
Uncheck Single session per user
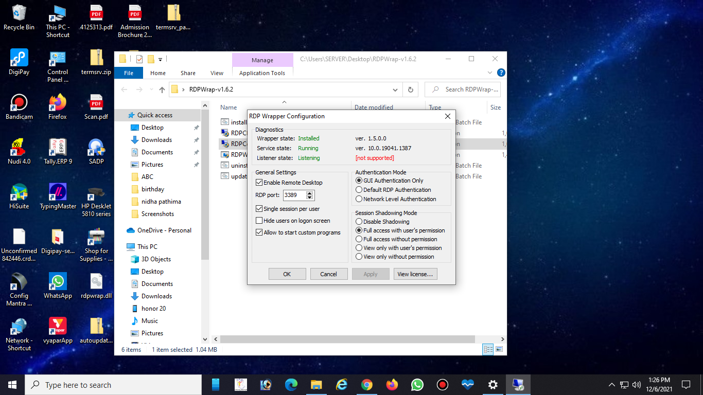click(259, 209)
